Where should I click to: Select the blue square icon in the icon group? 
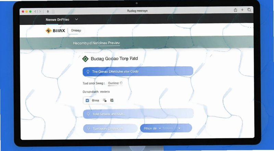(87, 100)
